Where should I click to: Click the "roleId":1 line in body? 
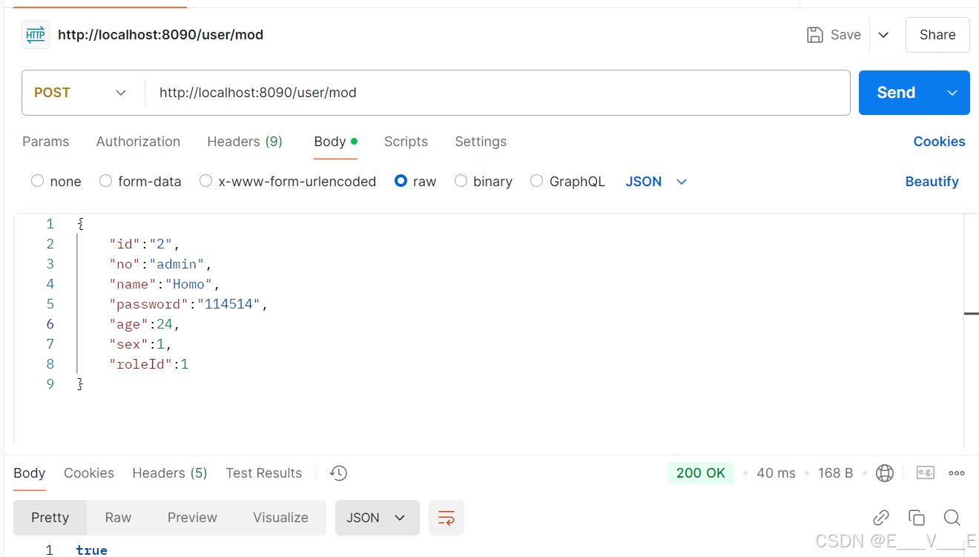tap(148, 364)
